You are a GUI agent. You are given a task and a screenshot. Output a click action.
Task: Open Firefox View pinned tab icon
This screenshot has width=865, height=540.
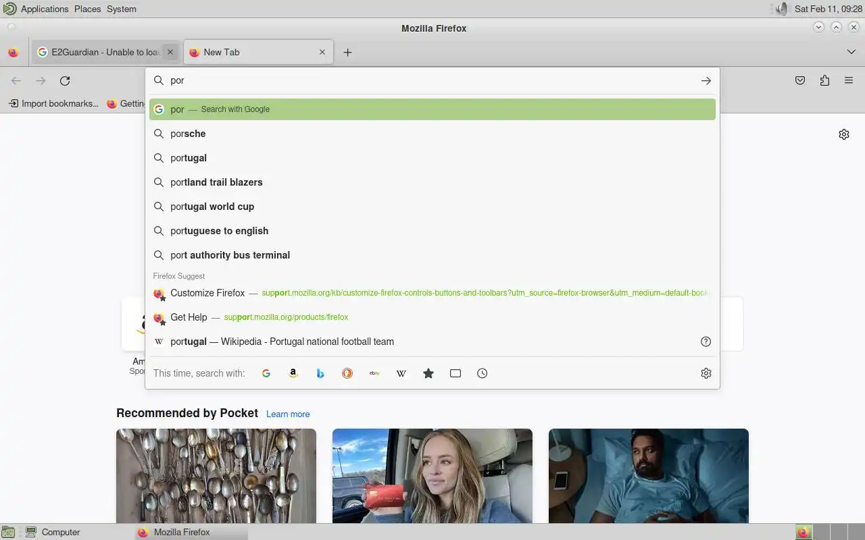(x=14, y=52)
